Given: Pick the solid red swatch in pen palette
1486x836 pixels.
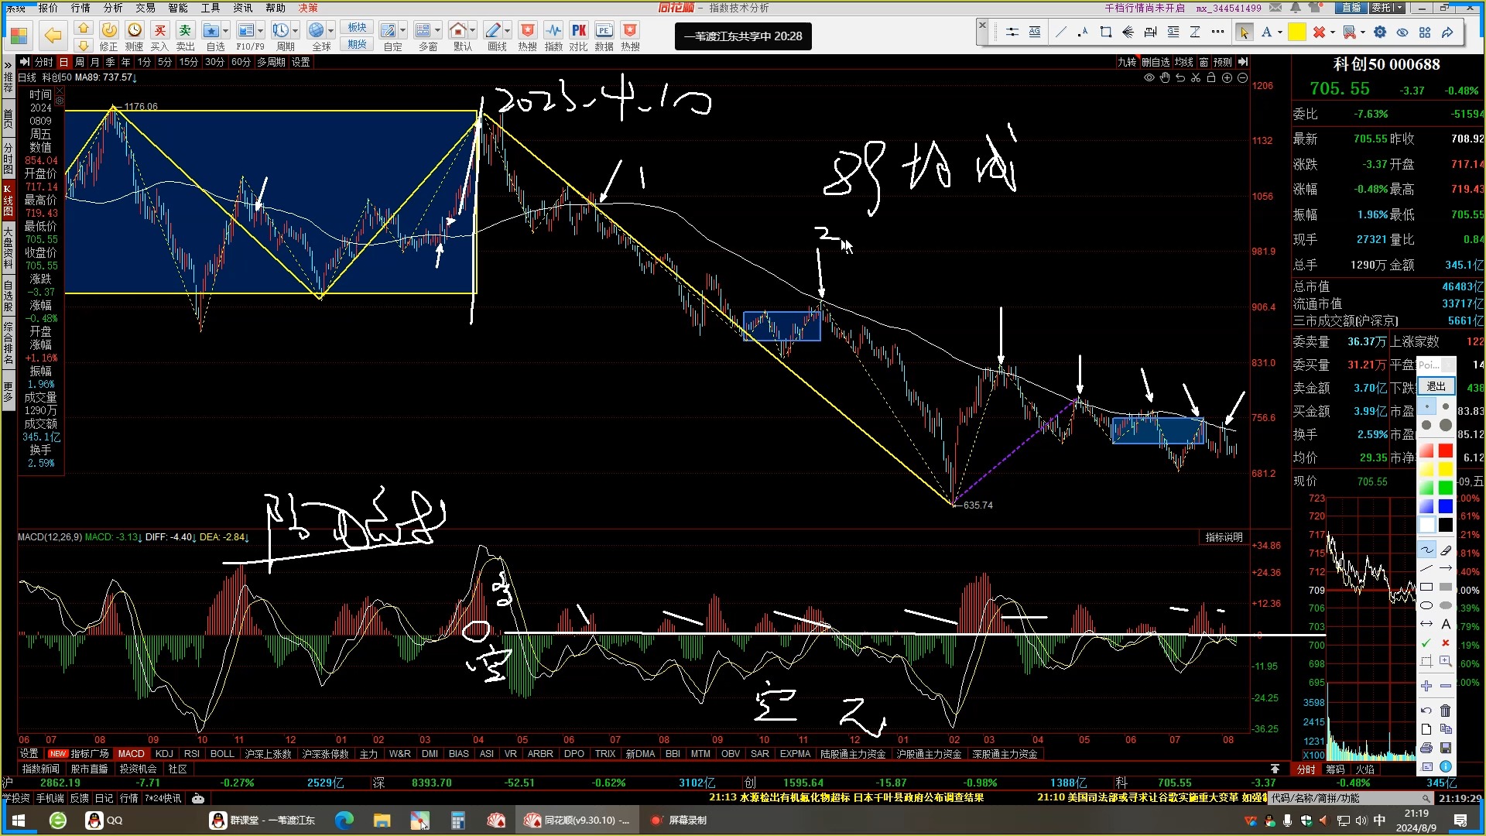Looking at the screenshot, I should pos(1446,451).
